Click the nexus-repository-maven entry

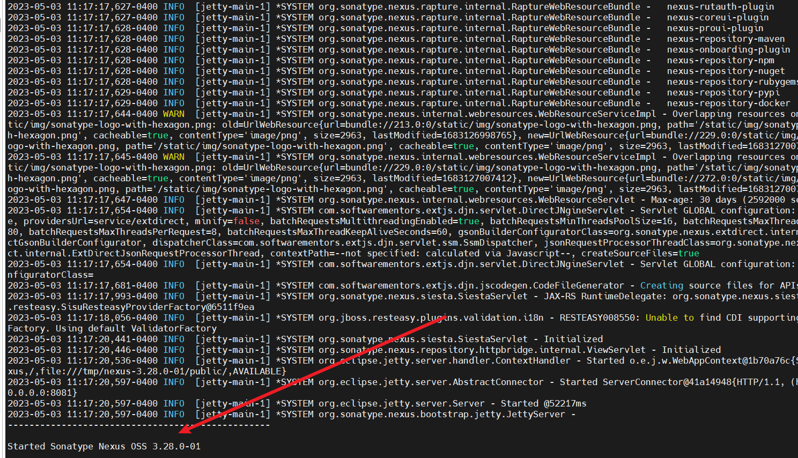726,39
